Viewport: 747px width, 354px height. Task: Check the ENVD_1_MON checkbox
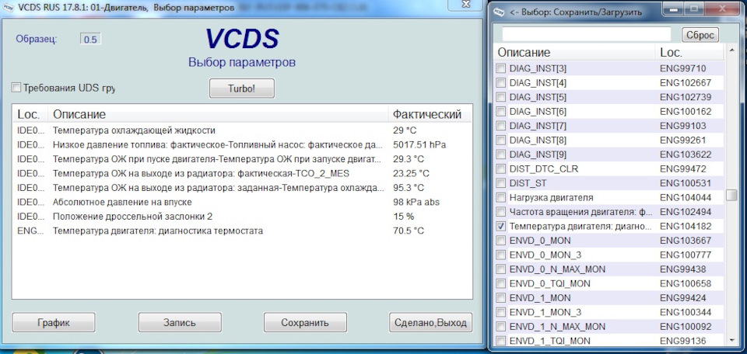500,297
